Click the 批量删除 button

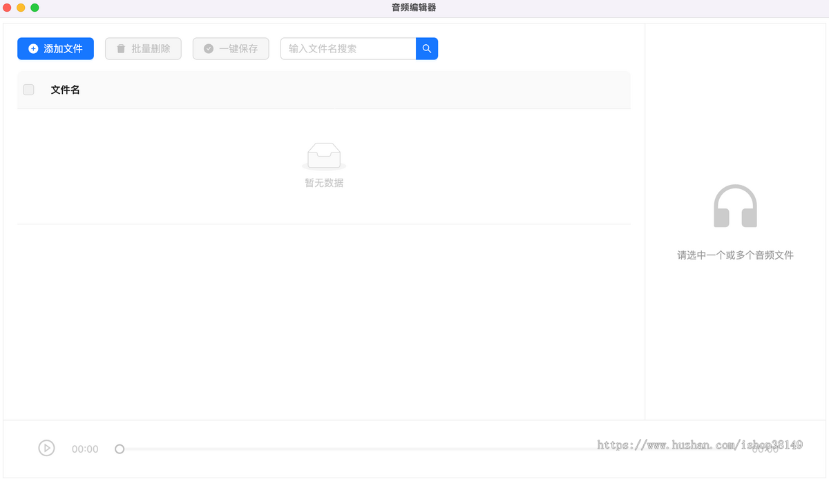click(143, 49)
